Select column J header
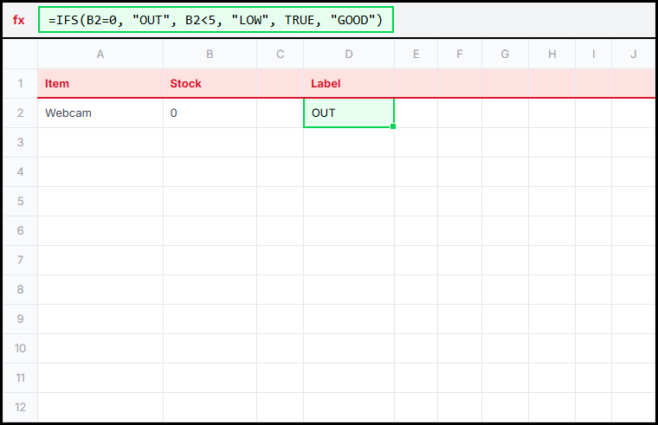Screen dimensions: 658x425 click(x=633, y=55)
